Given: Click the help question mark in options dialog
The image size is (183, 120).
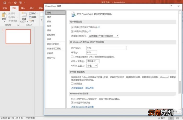Looking at the screenshot, I should pos(171,6).
